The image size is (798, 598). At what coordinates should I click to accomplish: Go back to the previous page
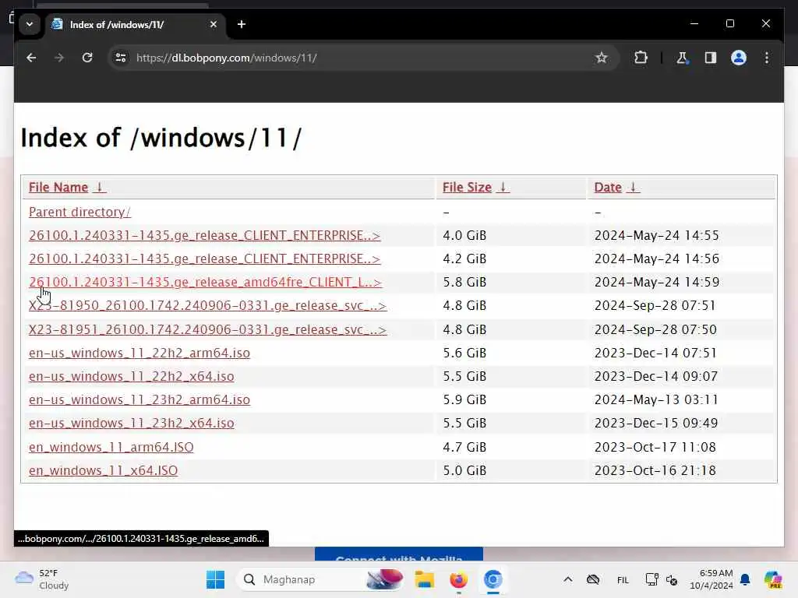tap(31, 58)
